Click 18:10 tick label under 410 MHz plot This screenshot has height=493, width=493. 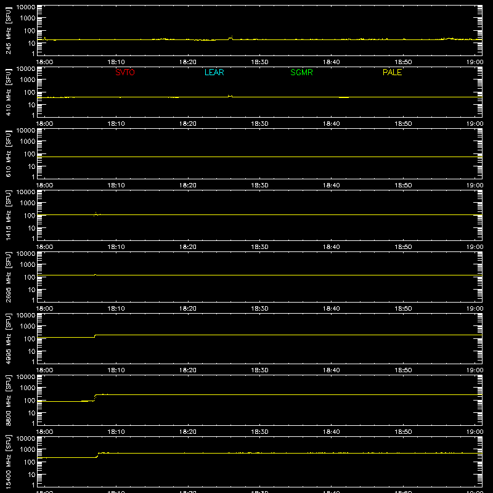116,124
